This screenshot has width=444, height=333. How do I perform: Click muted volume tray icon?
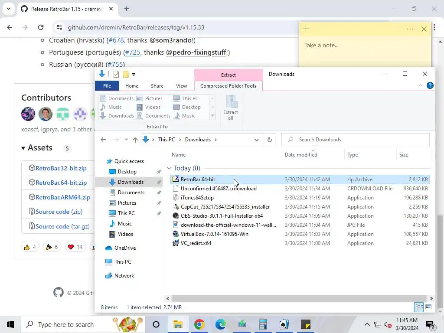388,324
